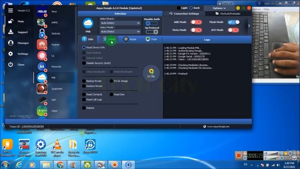Open the Manager user icon
The height and width of the screenshot is (169, 300).
11,43
